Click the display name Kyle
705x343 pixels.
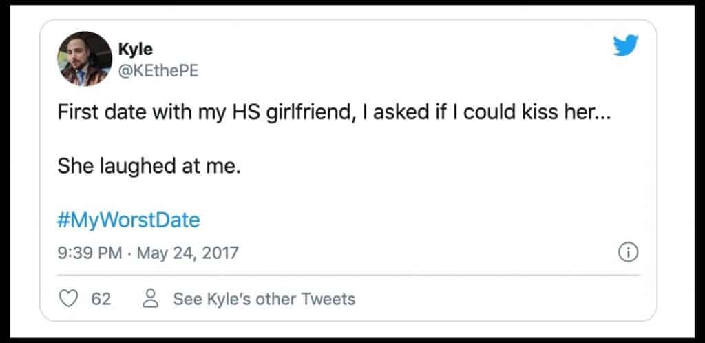136,50
